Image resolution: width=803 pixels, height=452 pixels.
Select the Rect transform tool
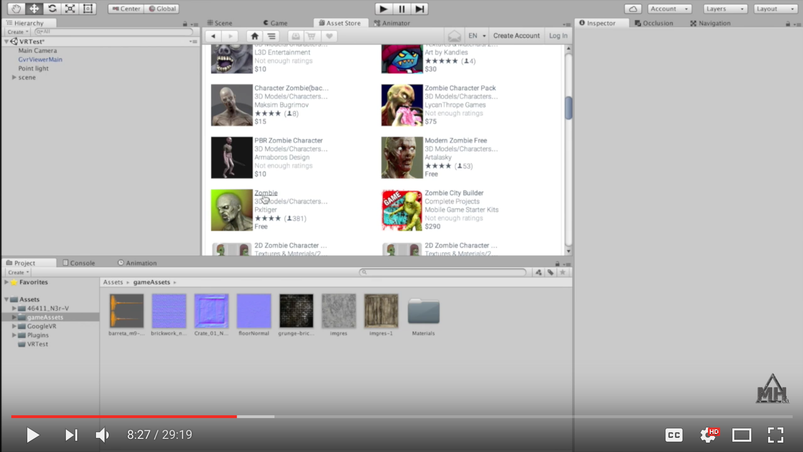[x=88, y=8]
